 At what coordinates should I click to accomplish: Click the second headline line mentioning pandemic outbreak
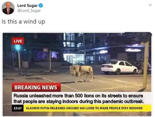coord(79,101)
